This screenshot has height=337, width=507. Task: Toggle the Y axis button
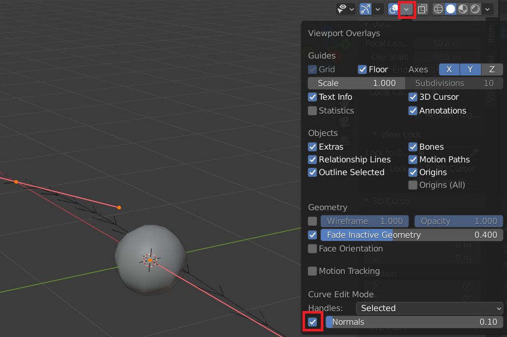pos(470,69)
